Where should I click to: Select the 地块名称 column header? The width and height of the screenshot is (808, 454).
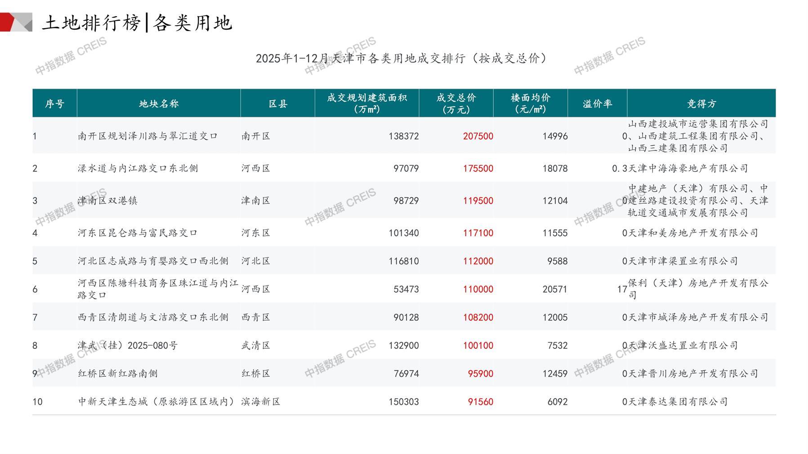159,104
